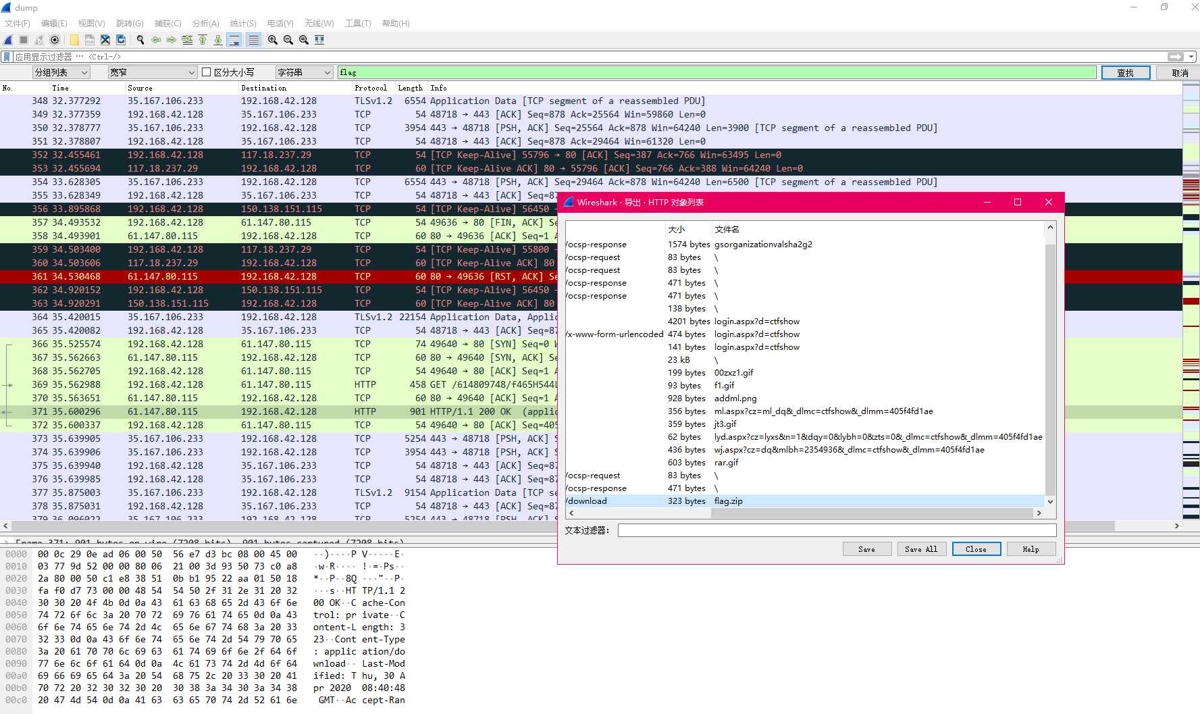Open capture options gear icon

[55, 40]
